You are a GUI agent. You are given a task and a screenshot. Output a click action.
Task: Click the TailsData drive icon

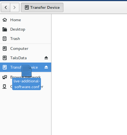[5, 58]
